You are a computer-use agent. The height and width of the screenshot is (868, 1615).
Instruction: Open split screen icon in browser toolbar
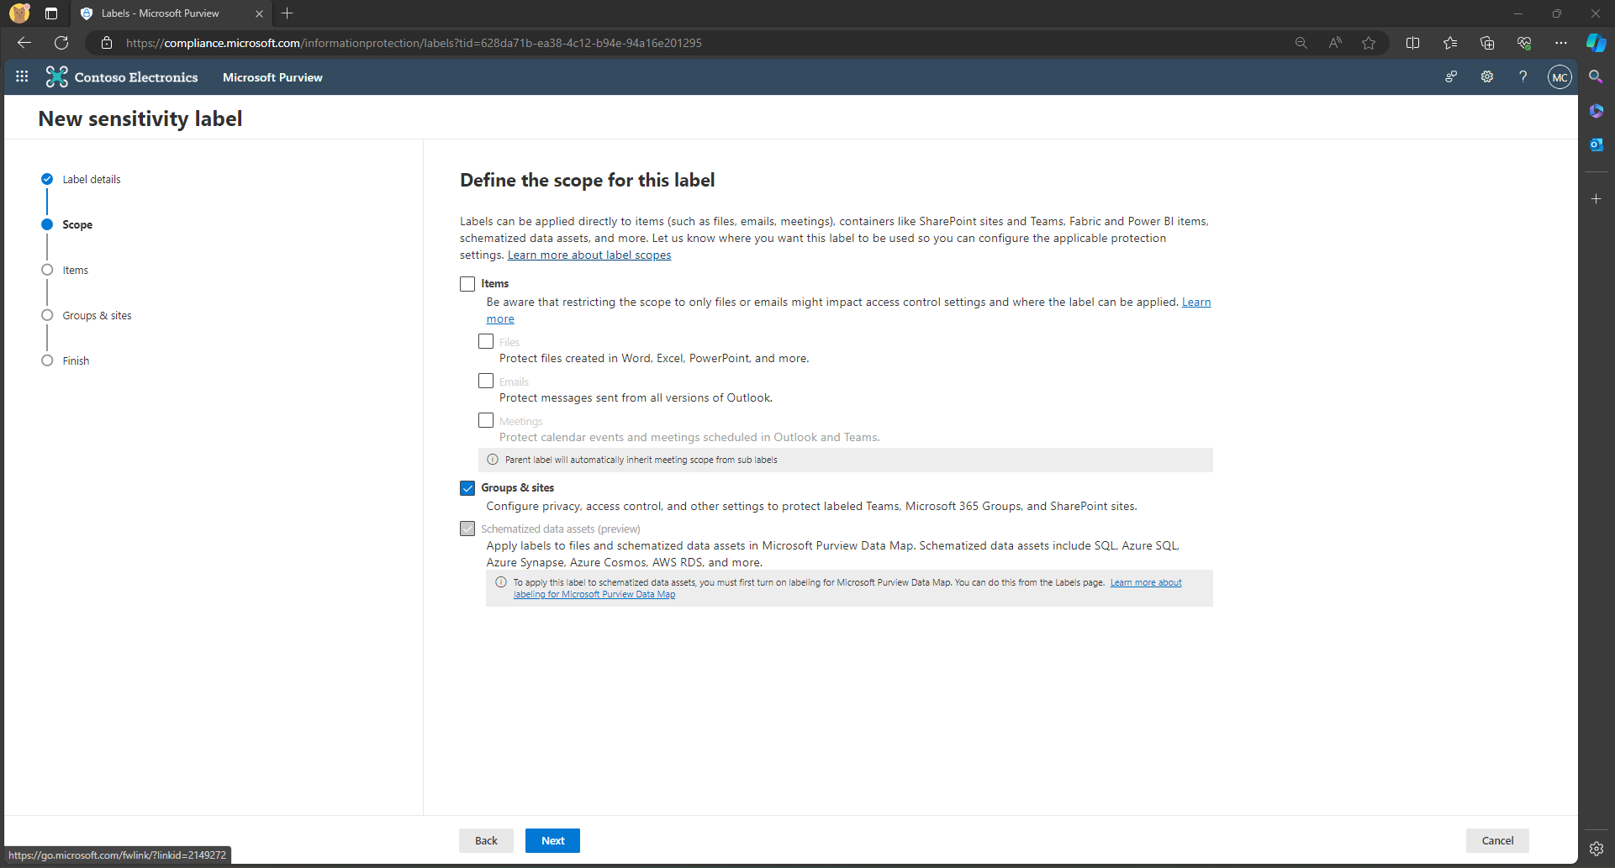(1412, 43)
